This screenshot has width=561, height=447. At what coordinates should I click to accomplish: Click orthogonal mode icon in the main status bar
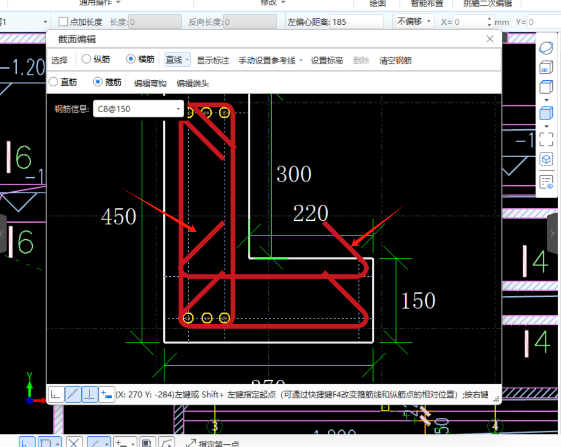click(26, 443)
